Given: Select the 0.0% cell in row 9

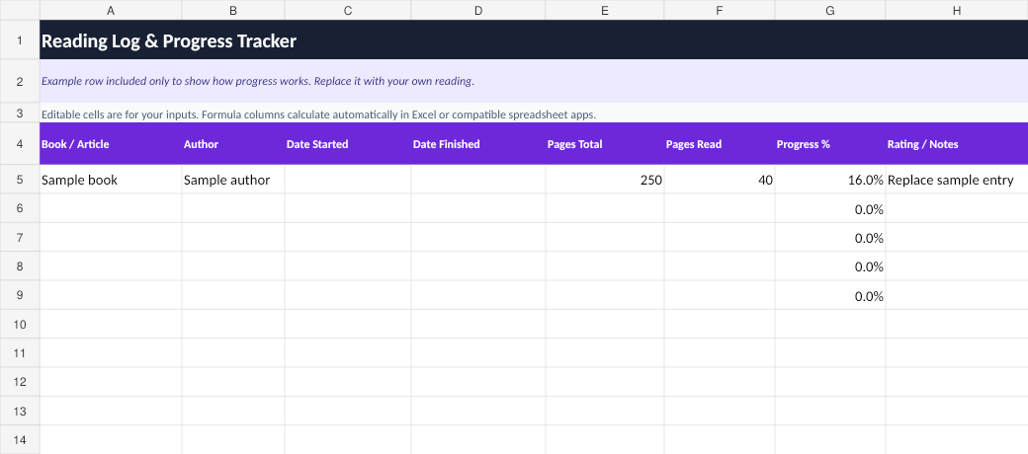Looking at the screenshot, I should [830, 296].
